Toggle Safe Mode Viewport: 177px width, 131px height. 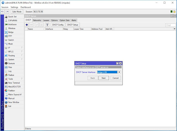17,12
